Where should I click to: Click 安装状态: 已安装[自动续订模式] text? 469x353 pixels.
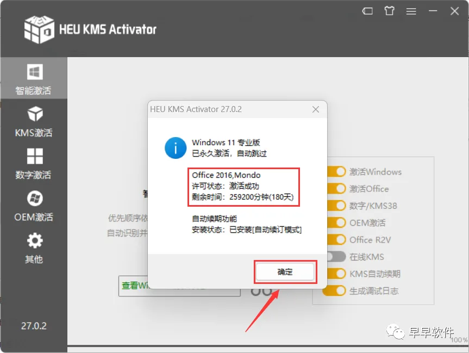[247, 230]
